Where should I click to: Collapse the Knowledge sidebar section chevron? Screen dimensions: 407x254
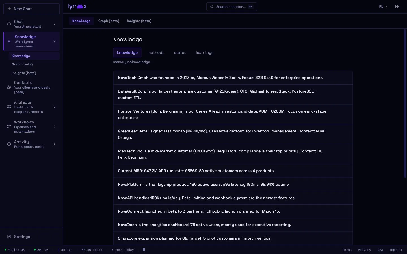pos(55,41)
